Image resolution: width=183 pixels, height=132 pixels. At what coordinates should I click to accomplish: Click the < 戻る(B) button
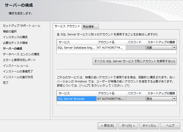point(107,126)
